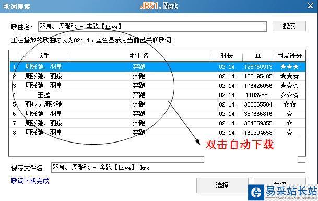
Task: Select row with ID 153195405
Action: point(158,76)
